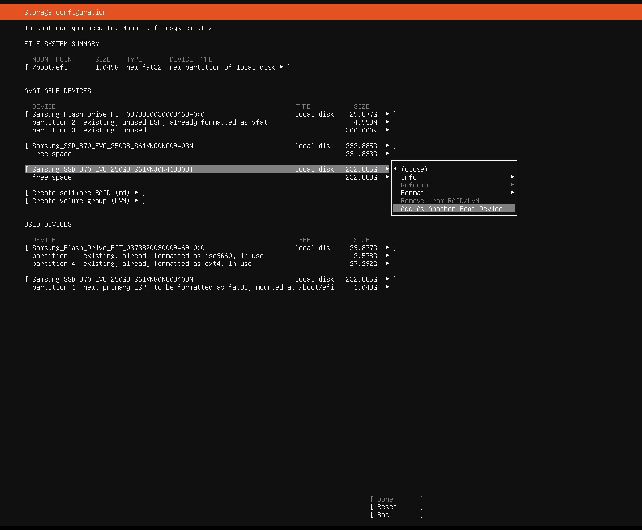
Task: Click the Format entry's submenu arrow
Action: [x=513, y=193]
